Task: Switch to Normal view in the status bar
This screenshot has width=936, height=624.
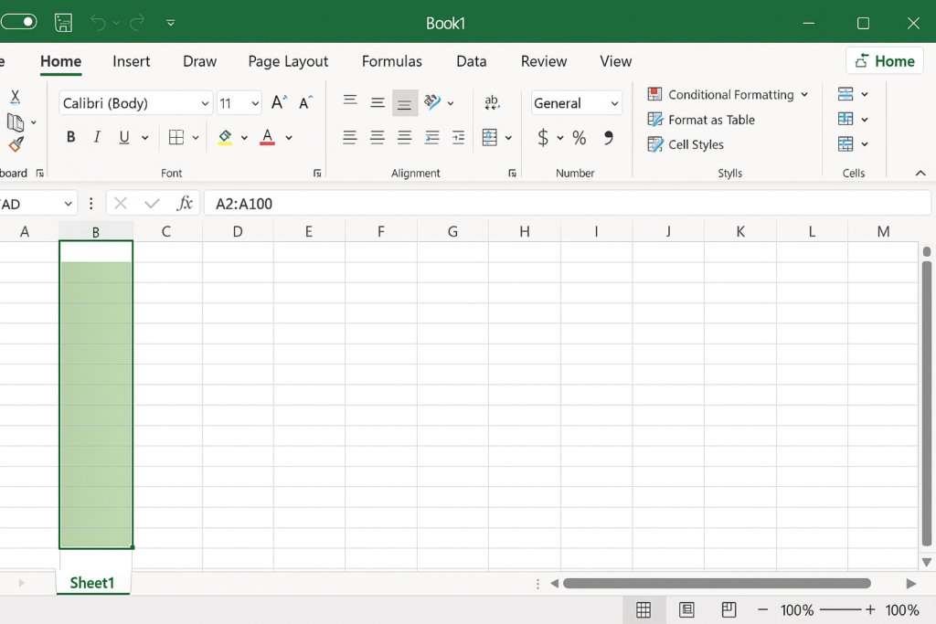Action: (643, 609)
